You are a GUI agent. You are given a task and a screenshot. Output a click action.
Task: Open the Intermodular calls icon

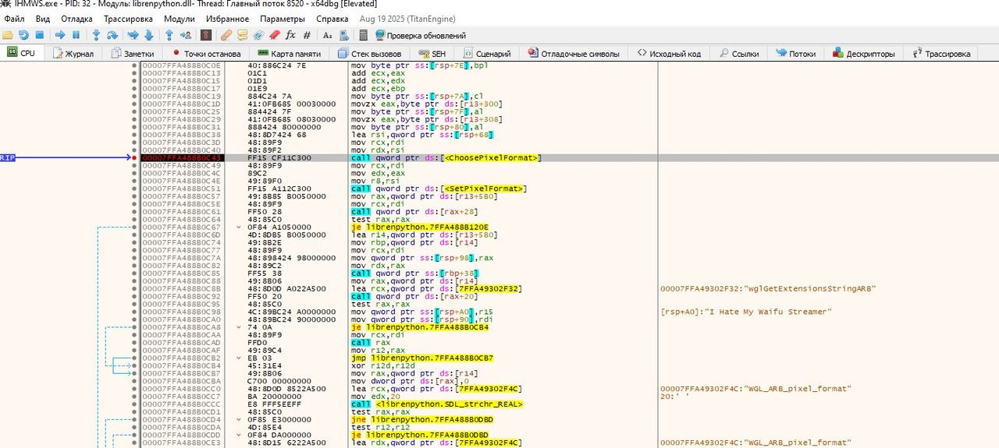coord(343,35)
